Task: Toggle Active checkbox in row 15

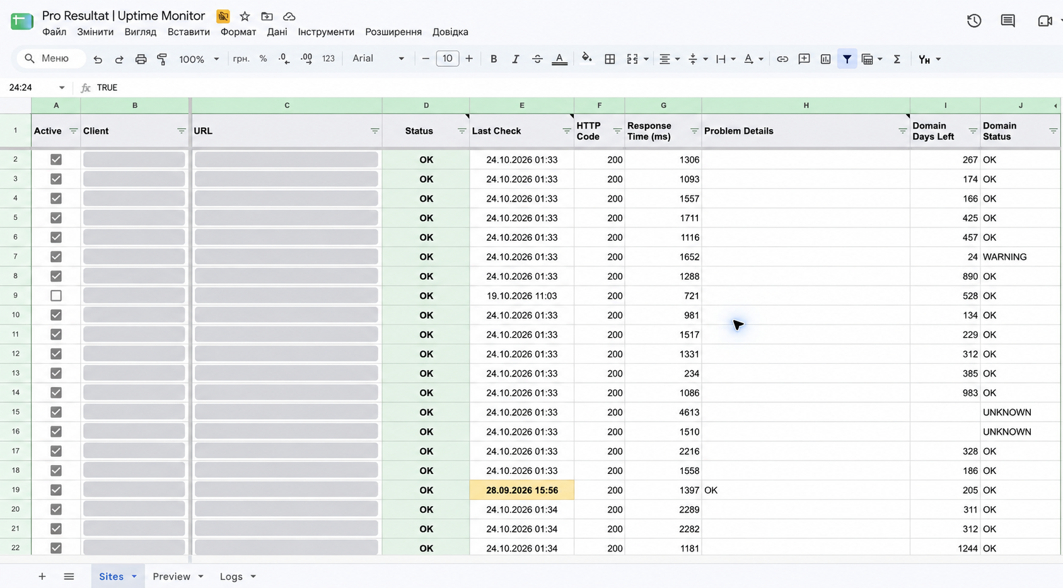Action: [x=56, y=412]
